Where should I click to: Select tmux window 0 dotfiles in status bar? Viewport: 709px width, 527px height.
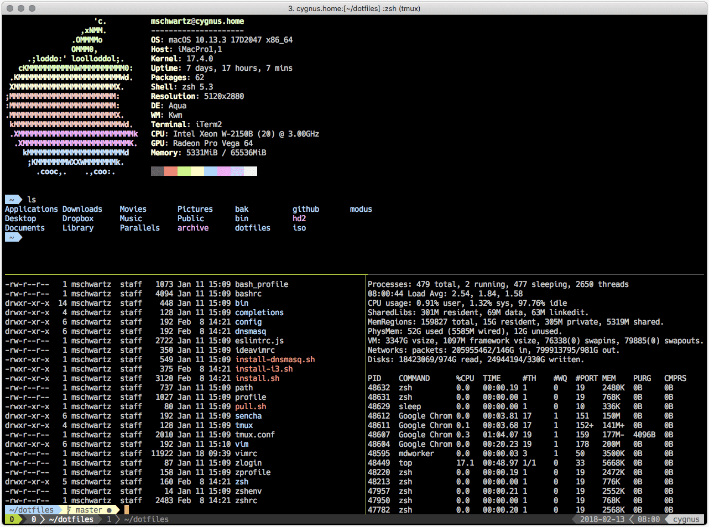point(63,519)
